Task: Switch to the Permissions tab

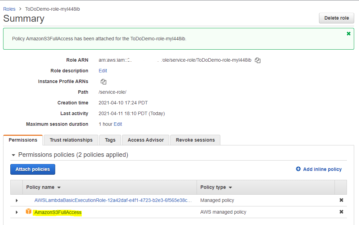Action: point(23,140)
